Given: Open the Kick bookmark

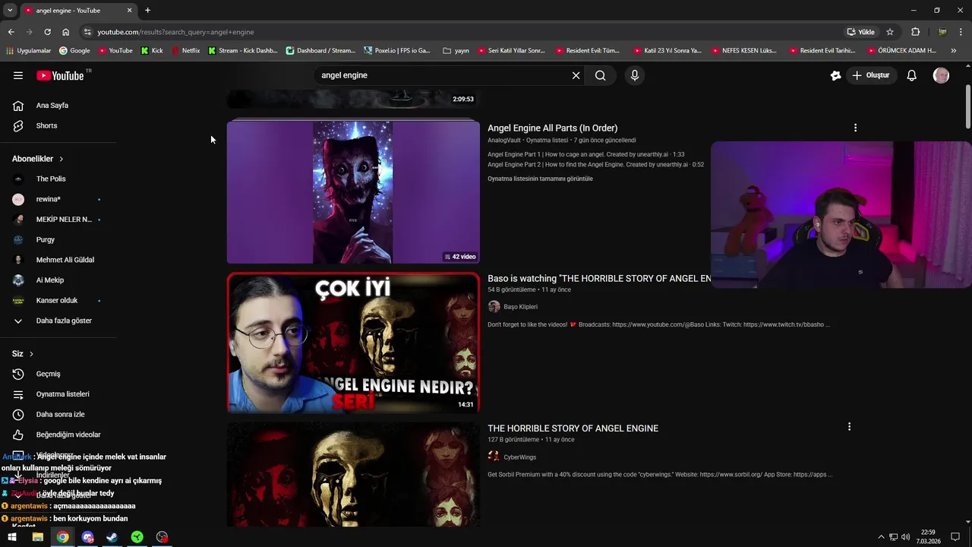Looking at the screenshot, I should tap(152, 51).
